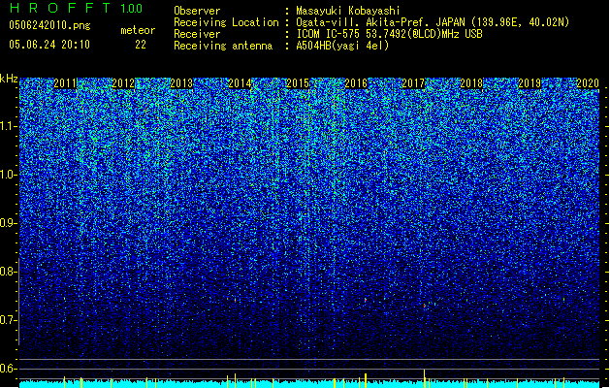This screenshot has height=388, width=610.
Task: Click the 'Receiving Location' label
Action: [x=226, y=22]
